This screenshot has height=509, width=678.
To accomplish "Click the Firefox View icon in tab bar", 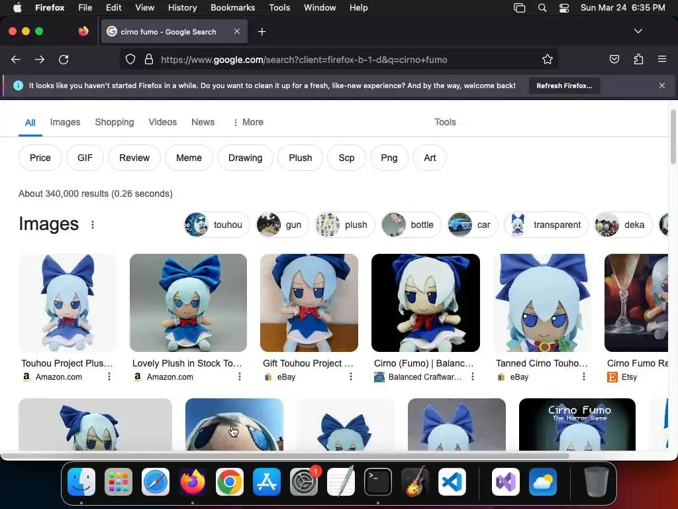I will [x=83, y=31].
